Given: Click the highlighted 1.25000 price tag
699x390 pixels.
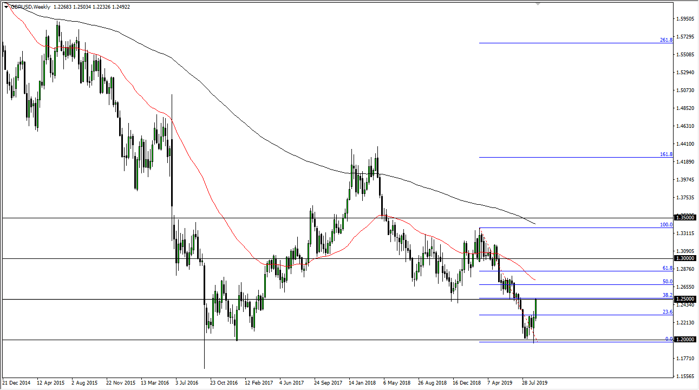Looking at the screenshot, I should [x=685, y=298].
